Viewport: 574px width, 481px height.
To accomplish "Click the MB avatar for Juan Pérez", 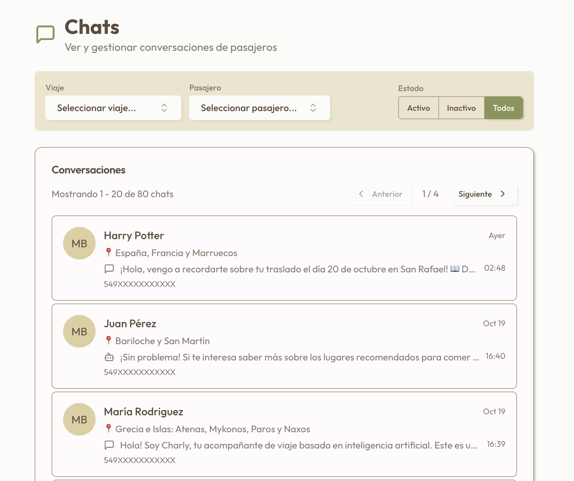I will (79, 331).
